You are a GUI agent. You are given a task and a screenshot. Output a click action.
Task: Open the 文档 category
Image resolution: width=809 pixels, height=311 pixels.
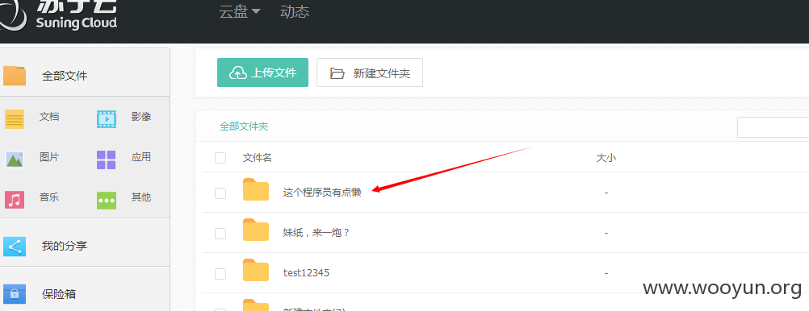(x=49, y=117)
